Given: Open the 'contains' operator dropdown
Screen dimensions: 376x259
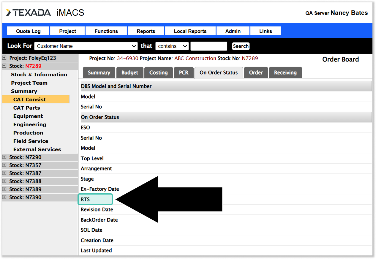Looking at the screenshot, I should coord(172,46).
